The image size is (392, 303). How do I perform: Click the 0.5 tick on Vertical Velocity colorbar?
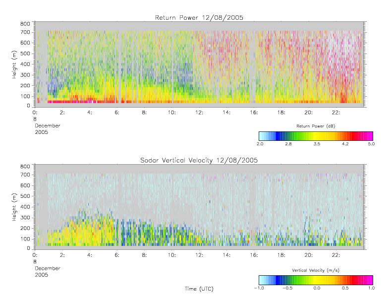point(345,288)
